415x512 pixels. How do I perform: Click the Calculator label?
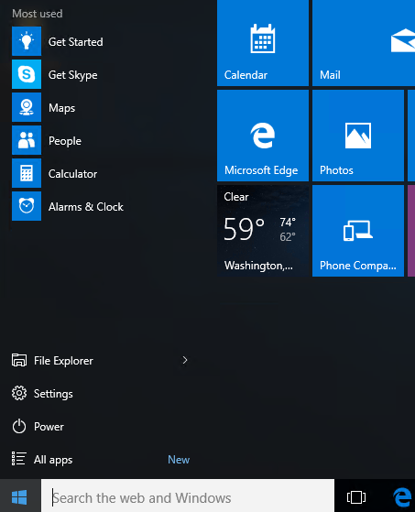[72, 174]
